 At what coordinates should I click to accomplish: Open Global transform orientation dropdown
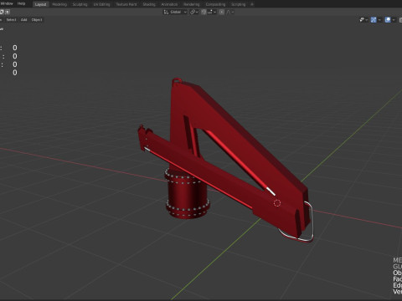tap(175, 12)
